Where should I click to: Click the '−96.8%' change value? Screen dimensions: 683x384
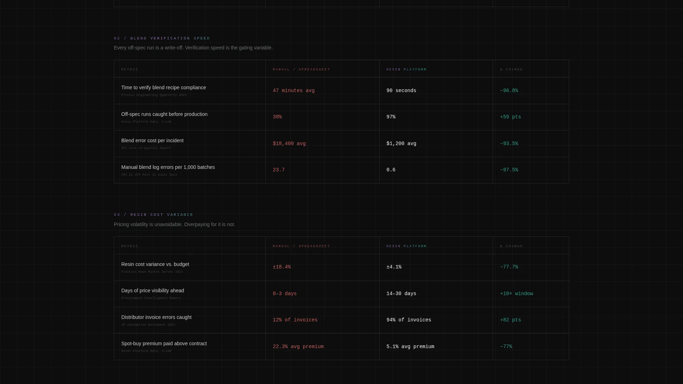[x=509, y=91]
